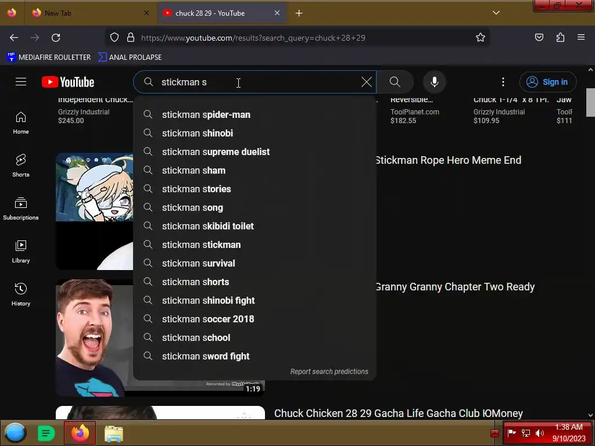The width and height of the screenshot is (595, 446).
Task: Open the Start orb on the taskbar
Action: 15,433
